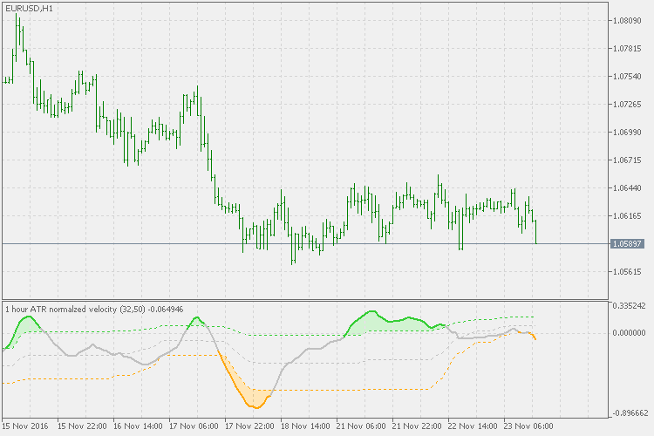Select the 15 Nov 2016 time label
This screenshot has height=436, width=654.
pyautogui.click(x=28, y=427)
